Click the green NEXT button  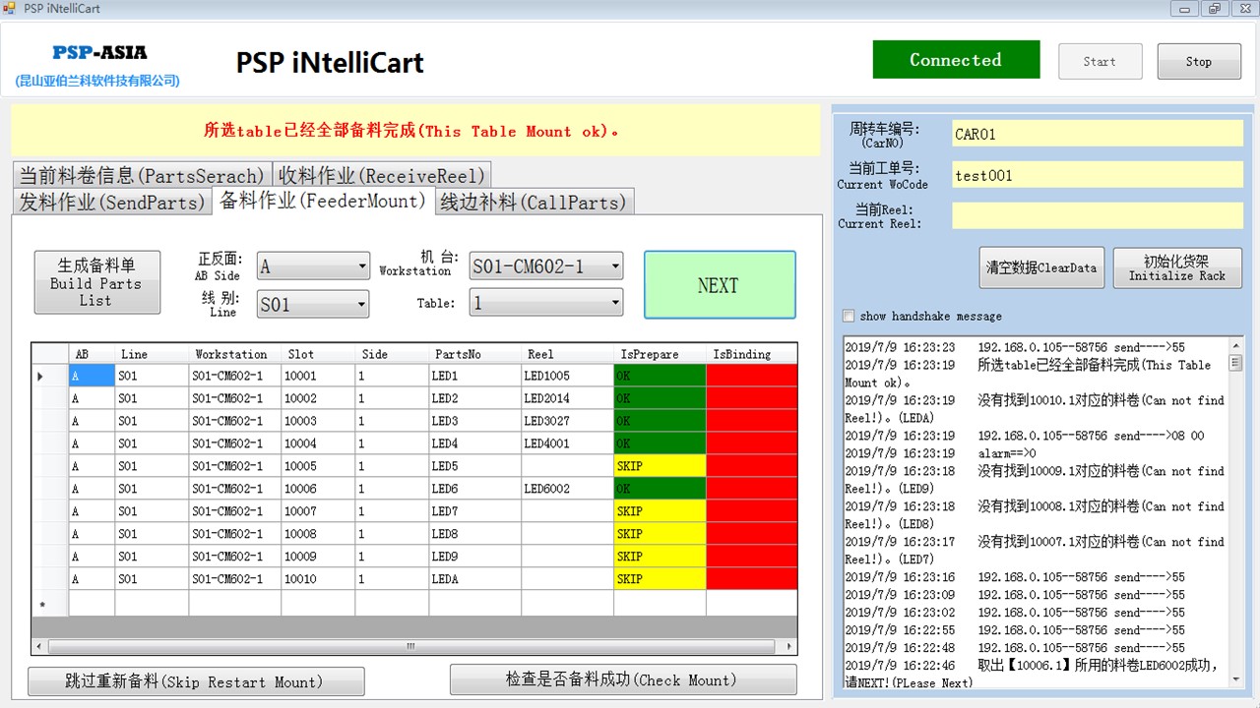[720, 285]
